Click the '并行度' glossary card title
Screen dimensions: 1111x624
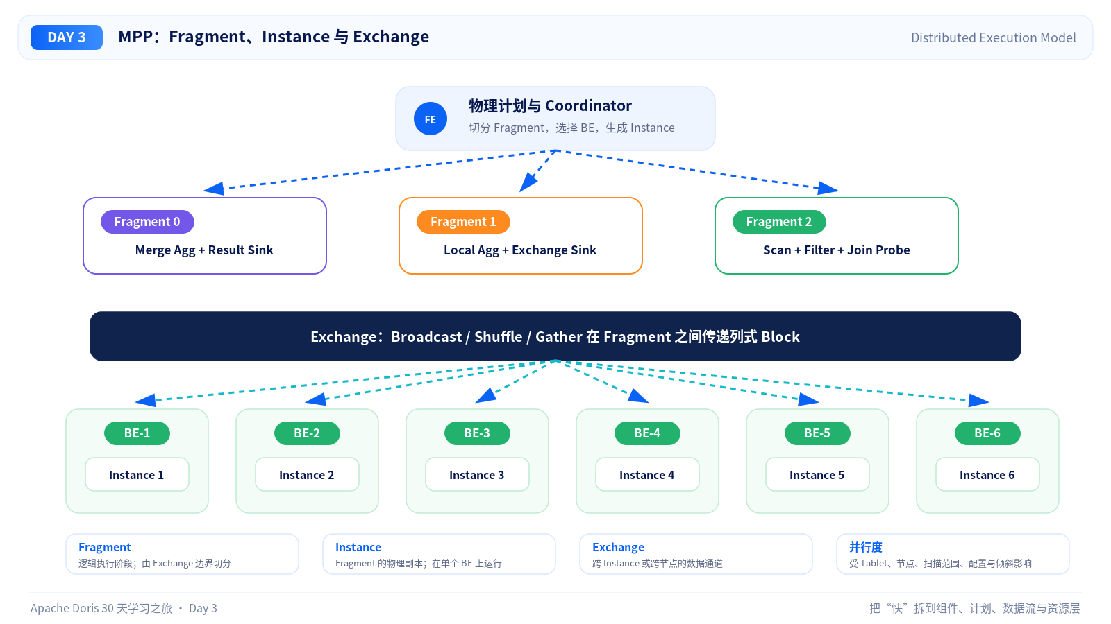coord(866,547)
